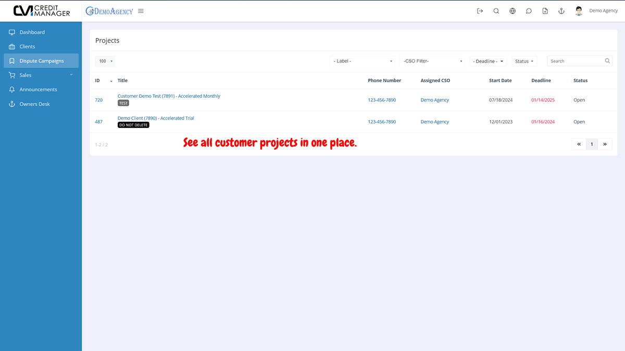The width and height of the screenshot is (625, 351).
Task: Click inside the Search input field
Action: [x=573, y=61]
